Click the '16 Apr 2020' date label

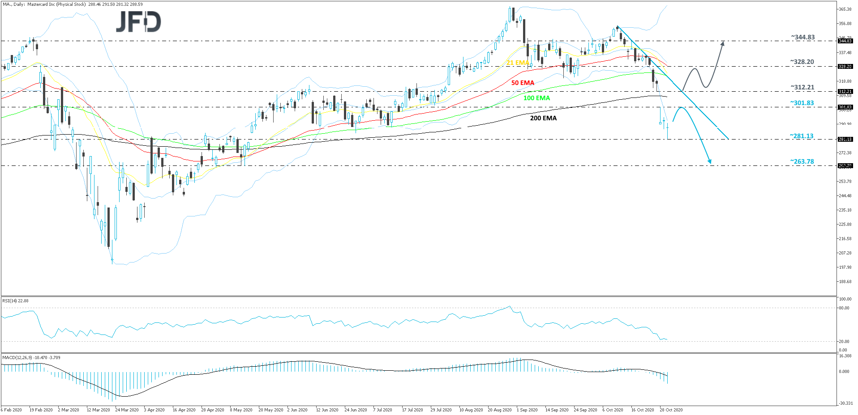tap(184, 410)
